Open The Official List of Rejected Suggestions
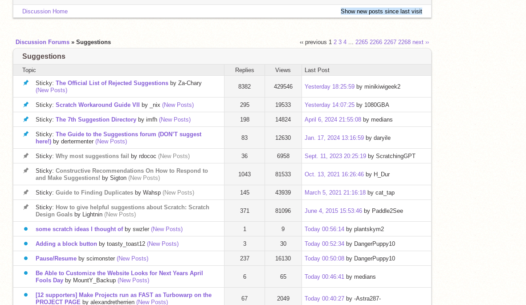Viewport: 526px width, 305px height. [112, 83]
